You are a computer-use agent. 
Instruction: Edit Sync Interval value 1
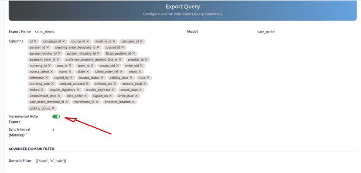[x=54, y=130]
